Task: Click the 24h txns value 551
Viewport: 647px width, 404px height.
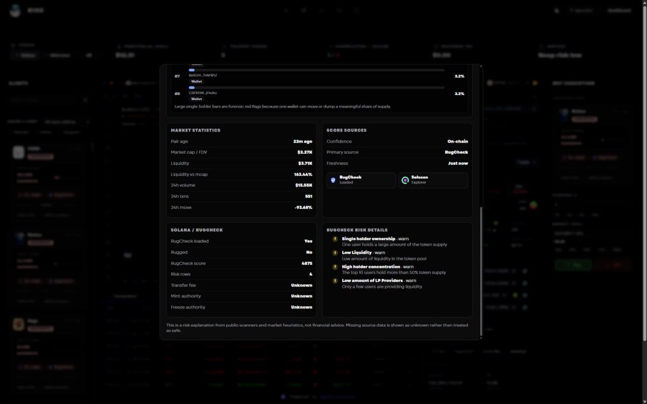Action: click(308, 196)
